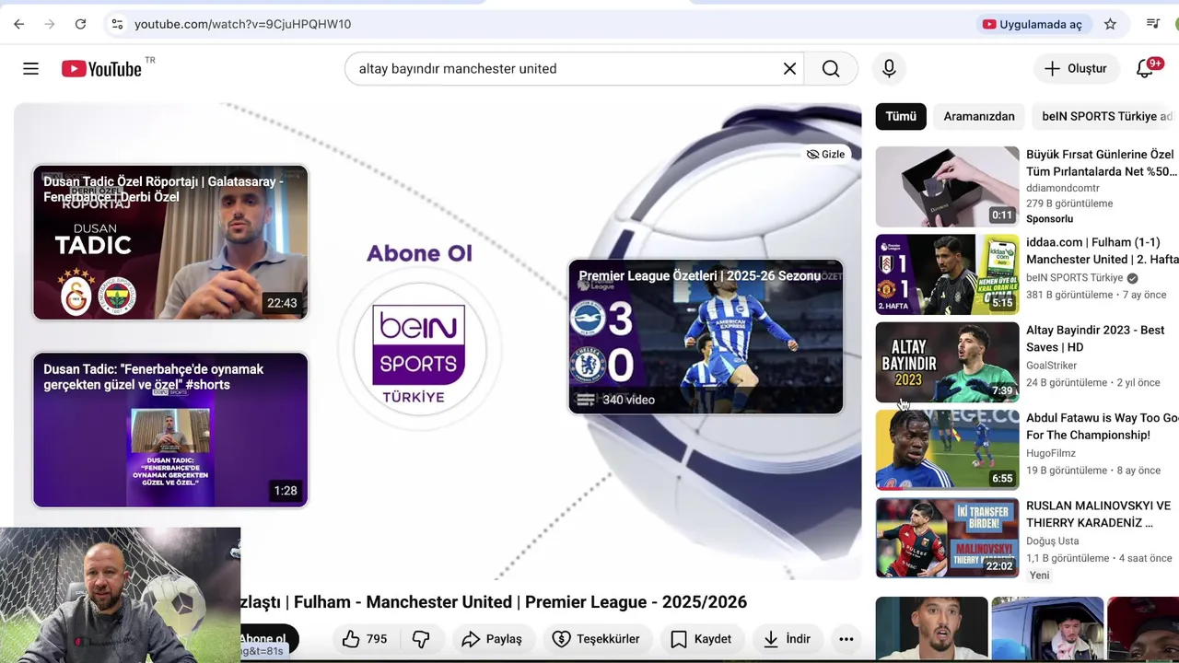
Task: Open shorts thumbnail of man in car
Action: pos(1047,628)
